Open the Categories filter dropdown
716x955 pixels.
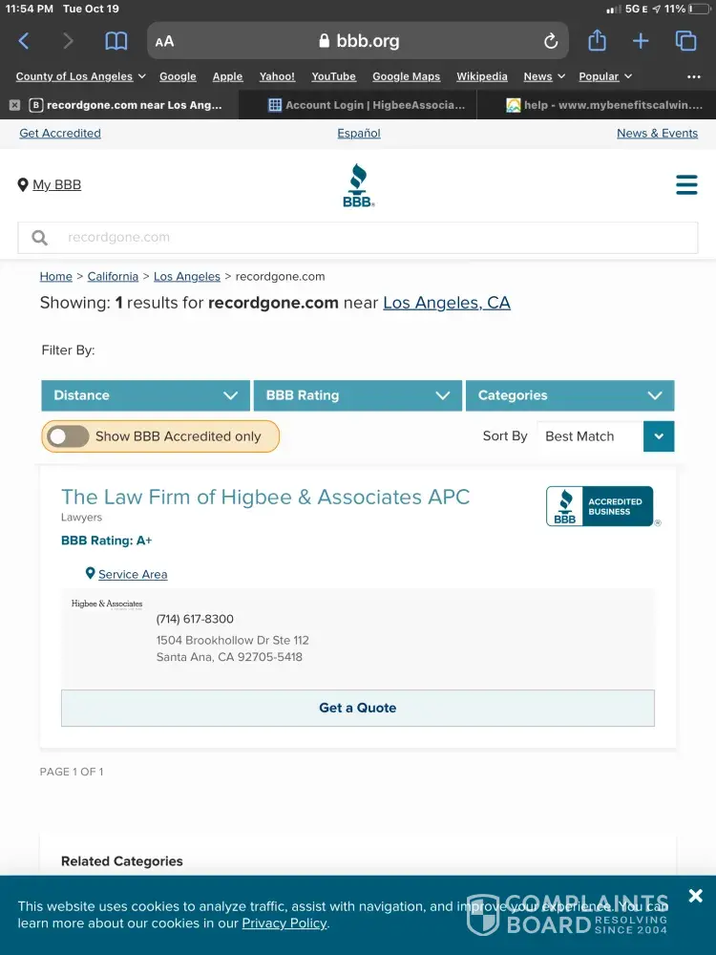pos(569,395)
